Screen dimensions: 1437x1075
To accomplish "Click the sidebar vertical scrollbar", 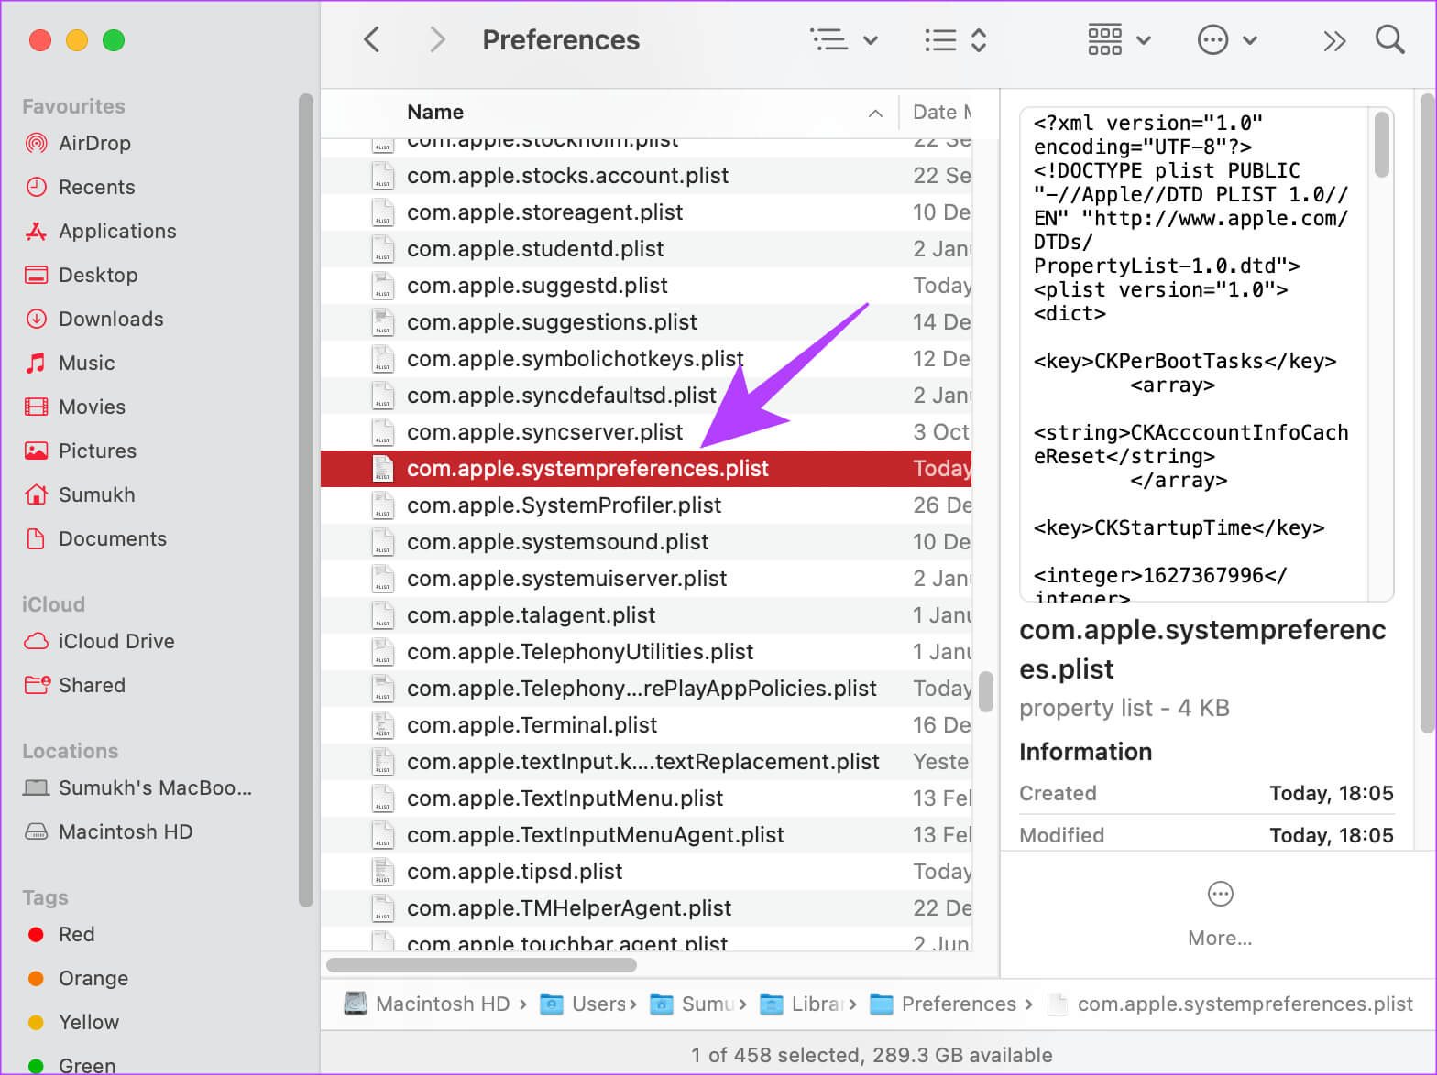I will pos(305,499).
